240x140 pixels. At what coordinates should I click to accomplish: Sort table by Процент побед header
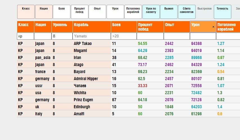pyautogui.click(x=150, y=27)
